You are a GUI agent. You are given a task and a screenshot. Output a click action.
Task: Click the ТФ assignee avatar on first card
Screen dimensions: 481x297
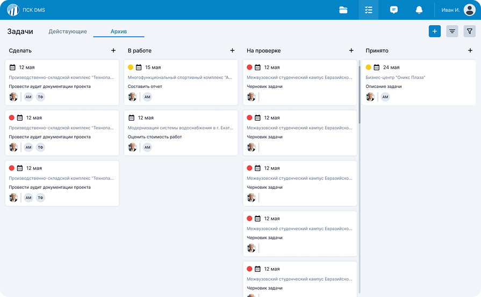click(x=40, y=97)
